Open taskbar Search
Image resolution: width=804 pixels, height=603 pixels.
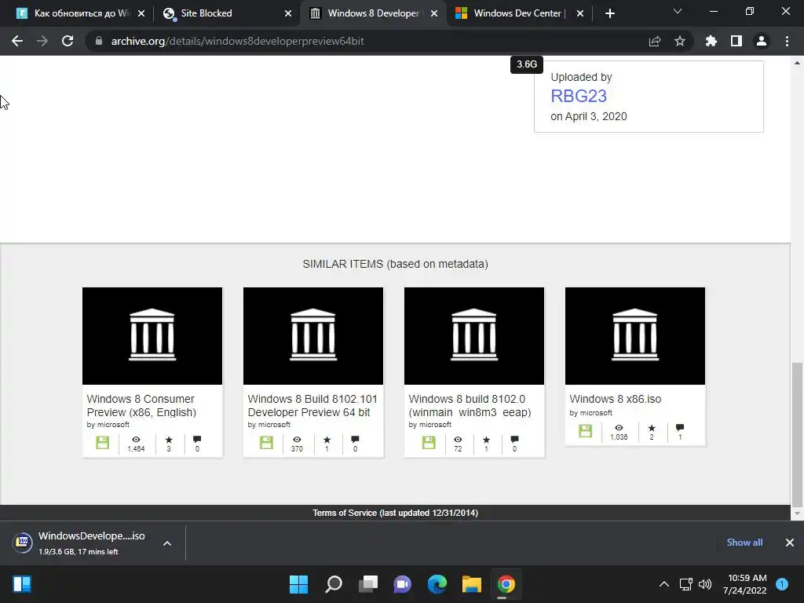click(333, 584)
